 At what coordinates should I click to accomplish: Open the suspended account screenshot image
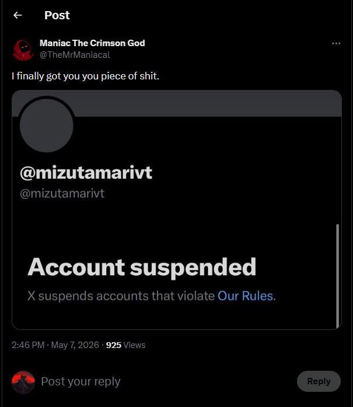tap(177, 210)
